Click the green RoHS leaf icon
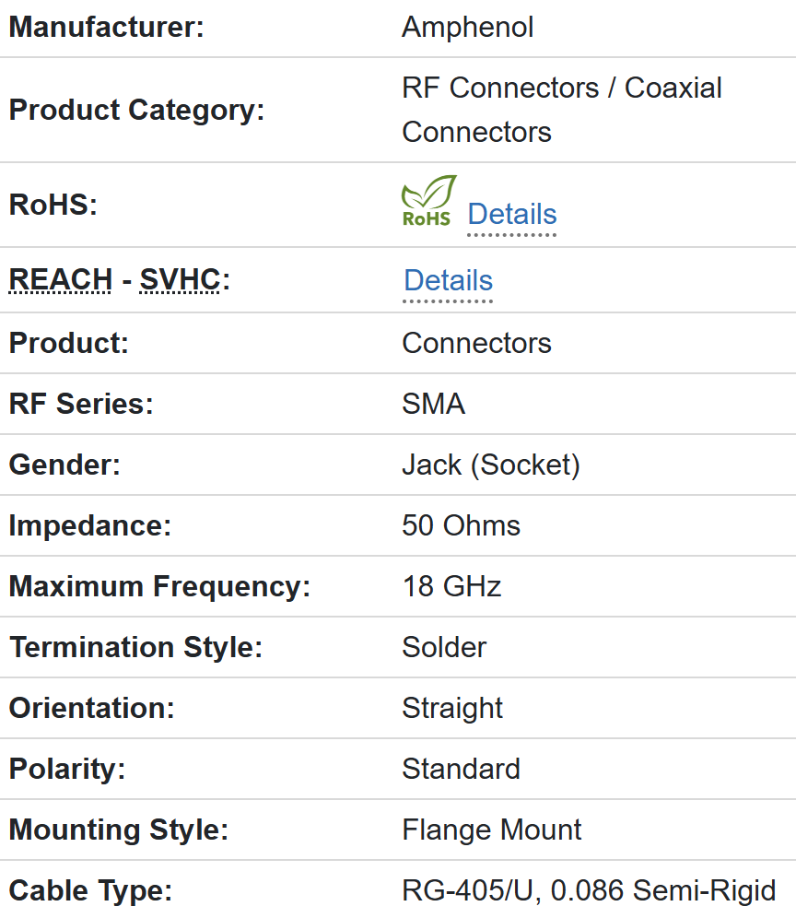Screen dimensions: 796x918 (x=428, y=201)
